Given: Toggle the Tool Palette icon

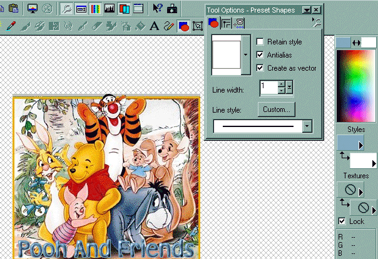Looking at the screenshot, I should pos(66,9).
